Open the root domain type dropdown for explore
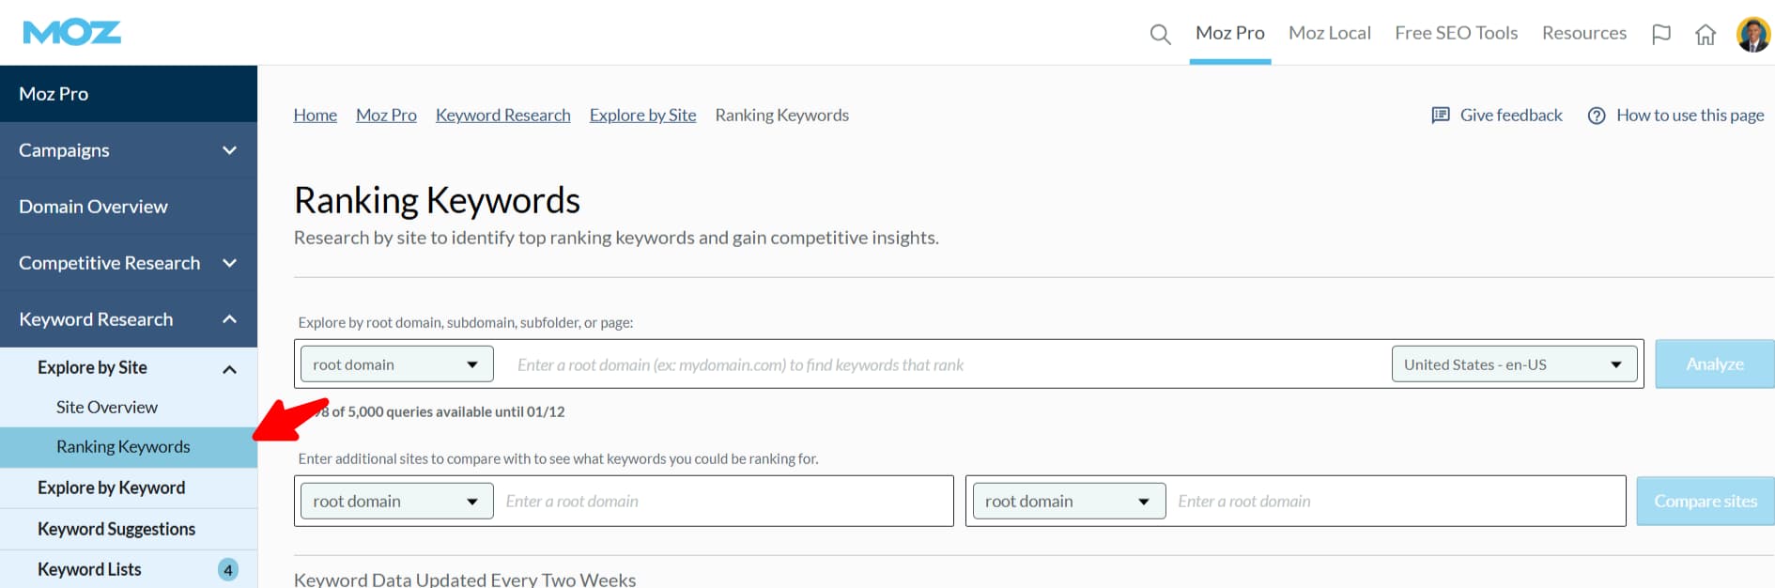1775x588 pixels. (396, 364)
